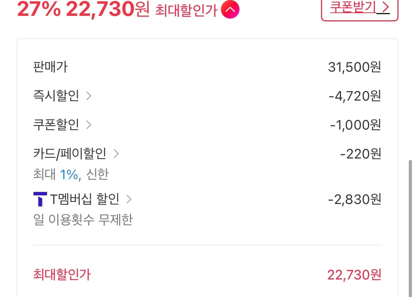Collapse price details with red circle arrow

[230, 10]
